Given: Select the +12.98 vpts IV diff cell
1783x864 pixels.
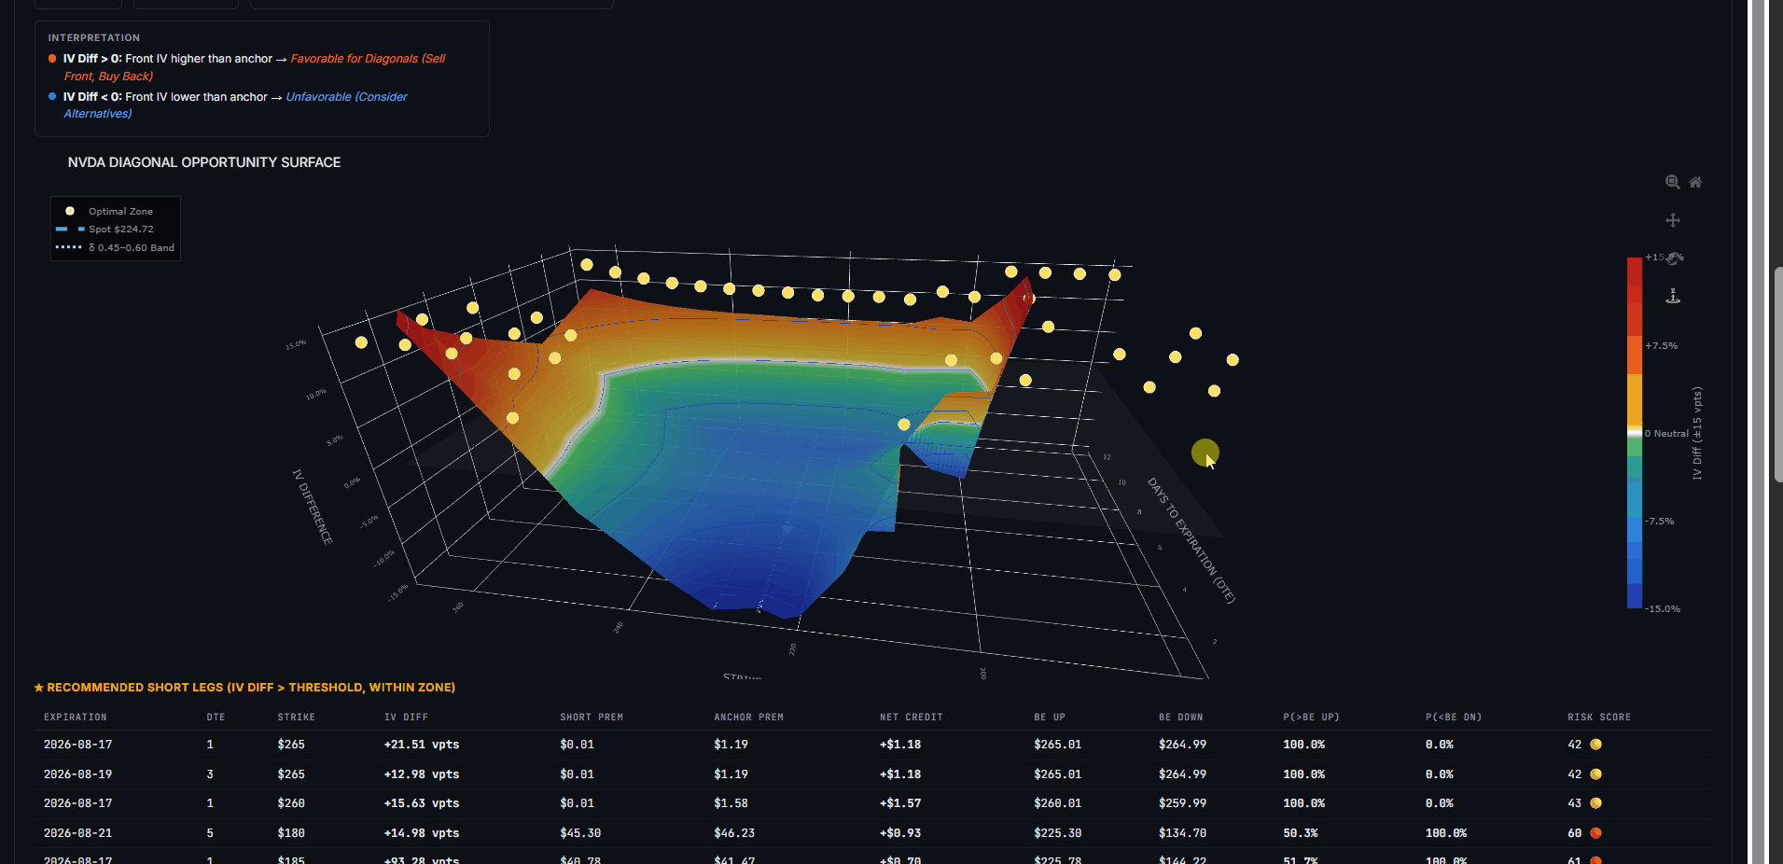Looking at the screenshot, I should click(422, 774).
